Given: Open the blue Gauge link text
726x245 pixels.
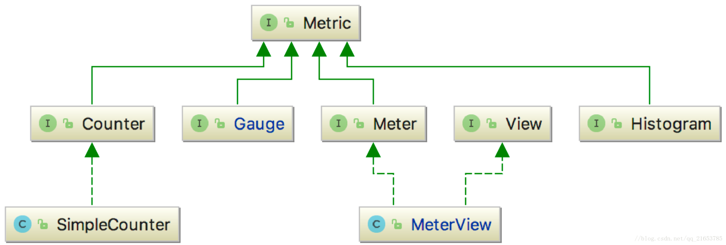Looking at the screenshot, I should click(x=259, y=124).
